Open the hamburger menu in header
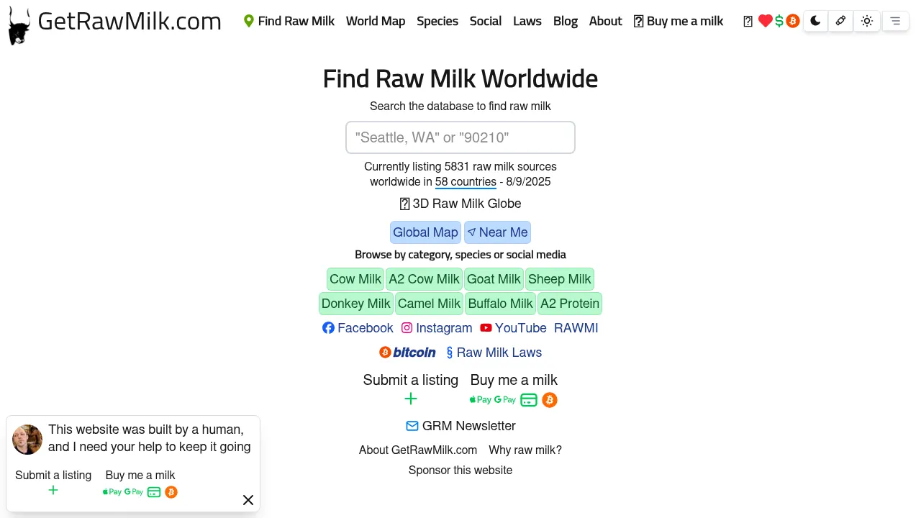This screenshot has height=518, width=921. (895, 21)
